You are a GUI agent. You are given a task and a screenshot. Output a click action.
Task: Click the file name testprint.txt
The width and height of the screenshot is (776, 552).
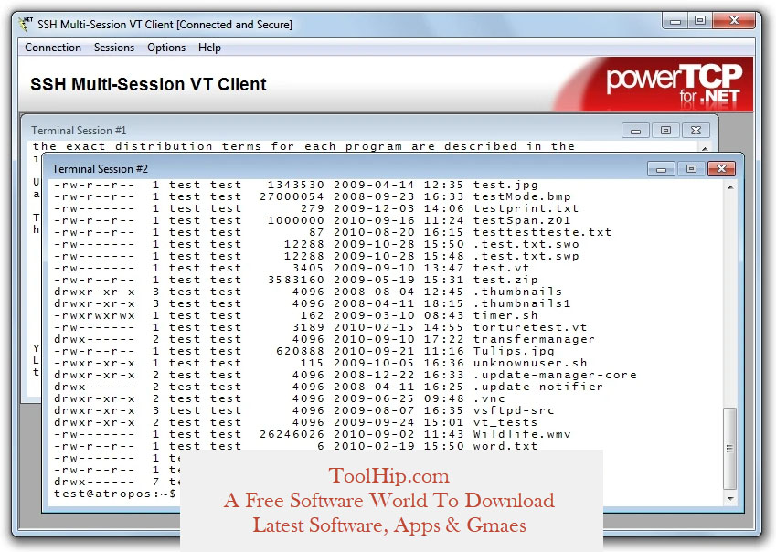click(526, 208)
